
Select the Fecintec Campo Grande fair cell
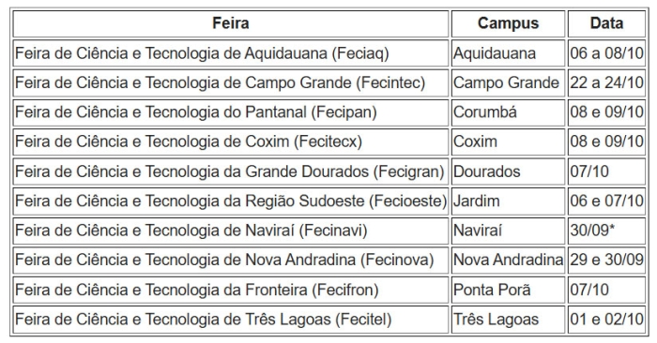(x=231, y=82)
